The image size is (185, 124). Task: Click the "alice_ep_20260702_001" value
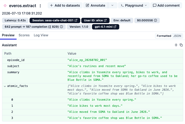tap(87, 60)
